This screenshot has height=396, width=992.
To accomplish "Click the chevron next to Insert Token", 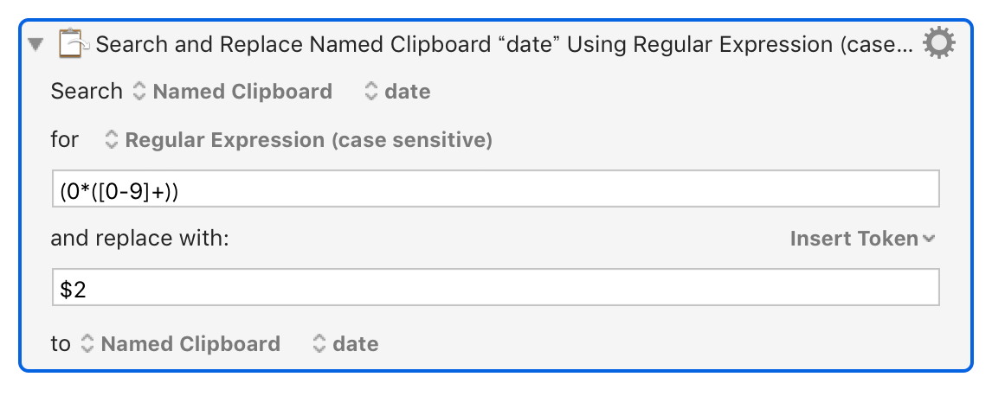I will click(x=929, y=239).
